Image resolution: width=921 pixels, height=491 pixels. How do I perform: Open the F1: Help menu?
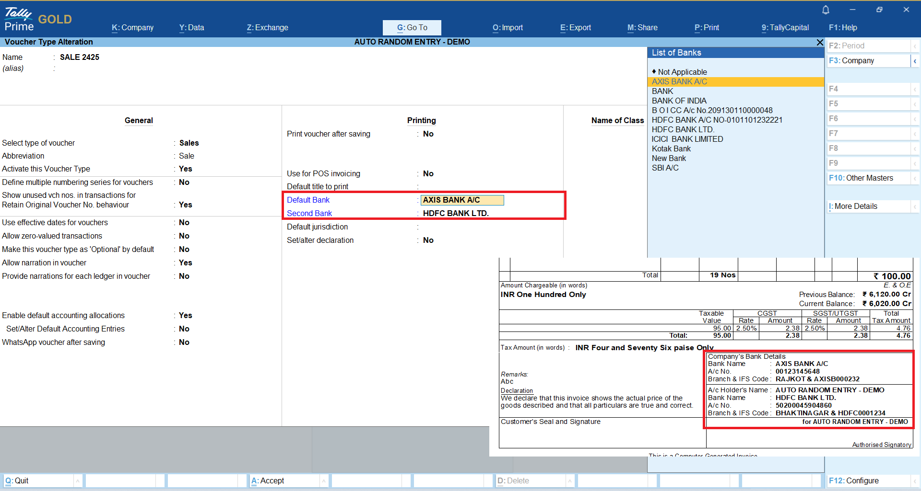click(x=842, y=28)
